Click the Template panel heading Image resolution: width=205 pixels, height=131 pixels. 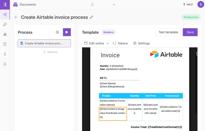(x=90, y=32)
